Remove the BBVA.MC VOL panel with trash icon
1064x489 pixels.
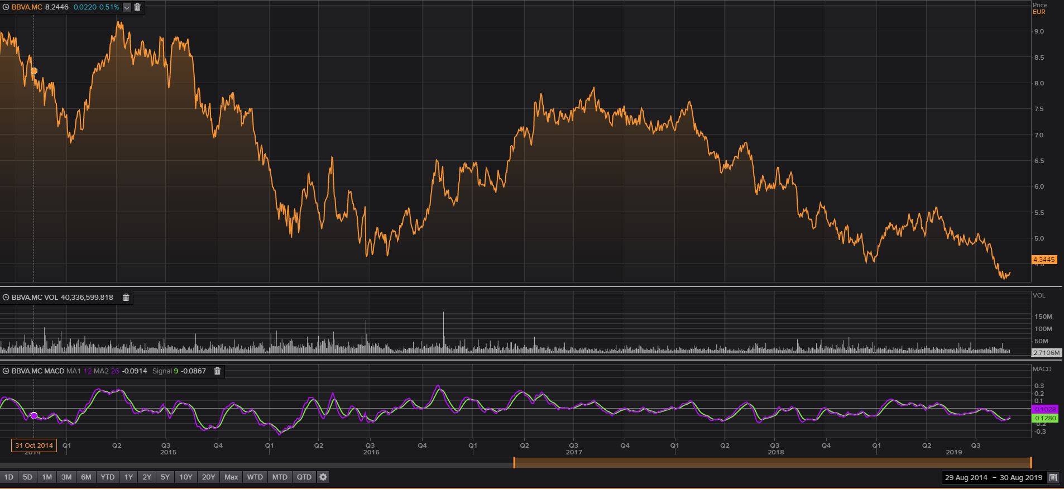click(x=126, y=298)
